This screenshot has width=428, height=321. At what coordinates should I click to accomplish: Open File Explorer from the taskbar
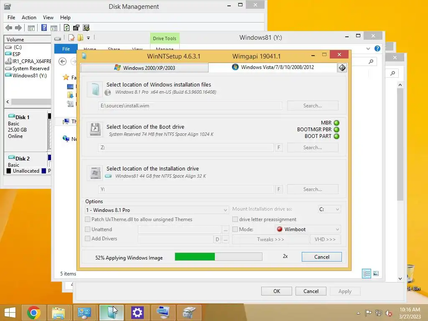click(59, 313)
